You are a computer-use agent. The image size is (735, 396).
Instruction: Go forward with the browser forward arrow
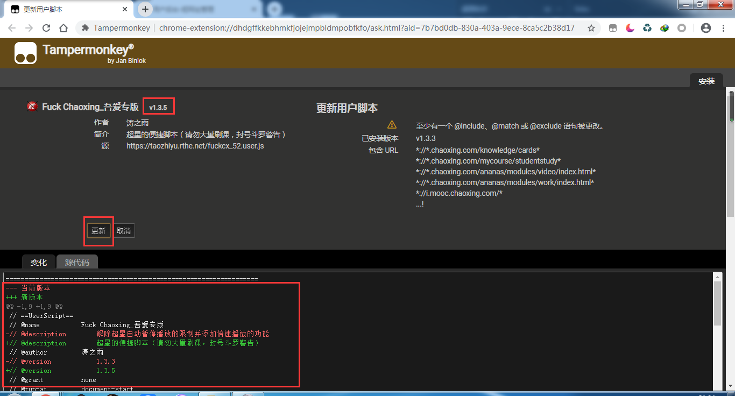tap(30, 28)
